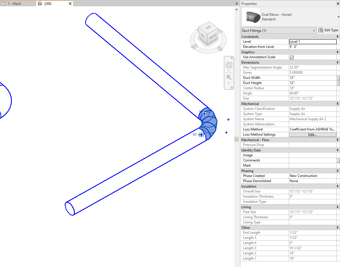Edit the Elevation from Level value
Image resolution: width=340 pixels, height=267 pixels.
point(313,47)
